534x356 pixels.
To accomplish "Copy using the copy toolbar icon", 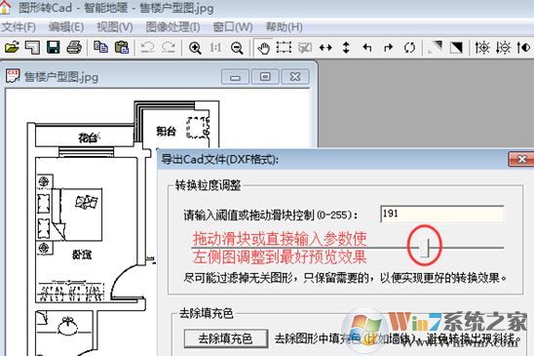I will pyautogui.click(x=100, y=47).
